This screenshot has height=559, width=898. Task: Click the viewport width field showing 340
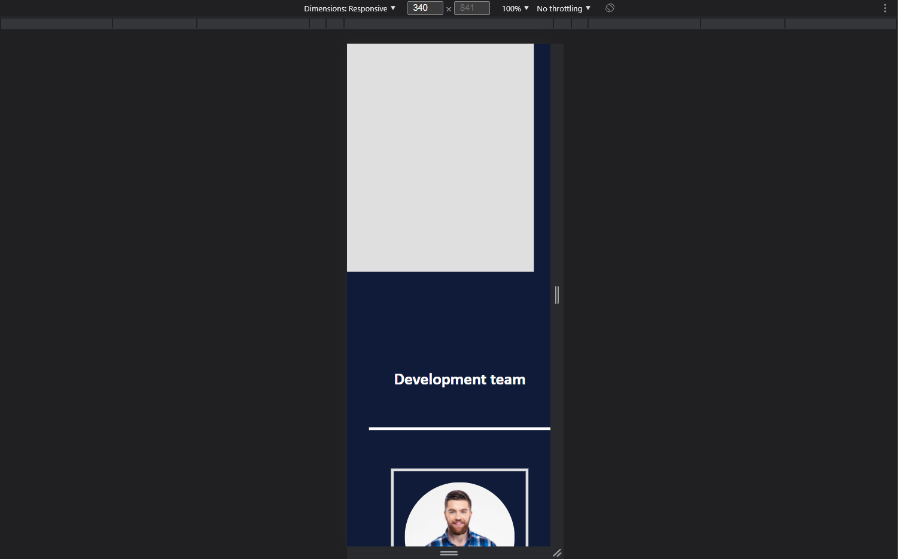pos(425,8)
